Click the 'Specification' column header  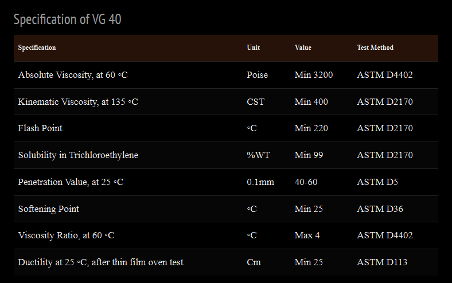point(37,48)
